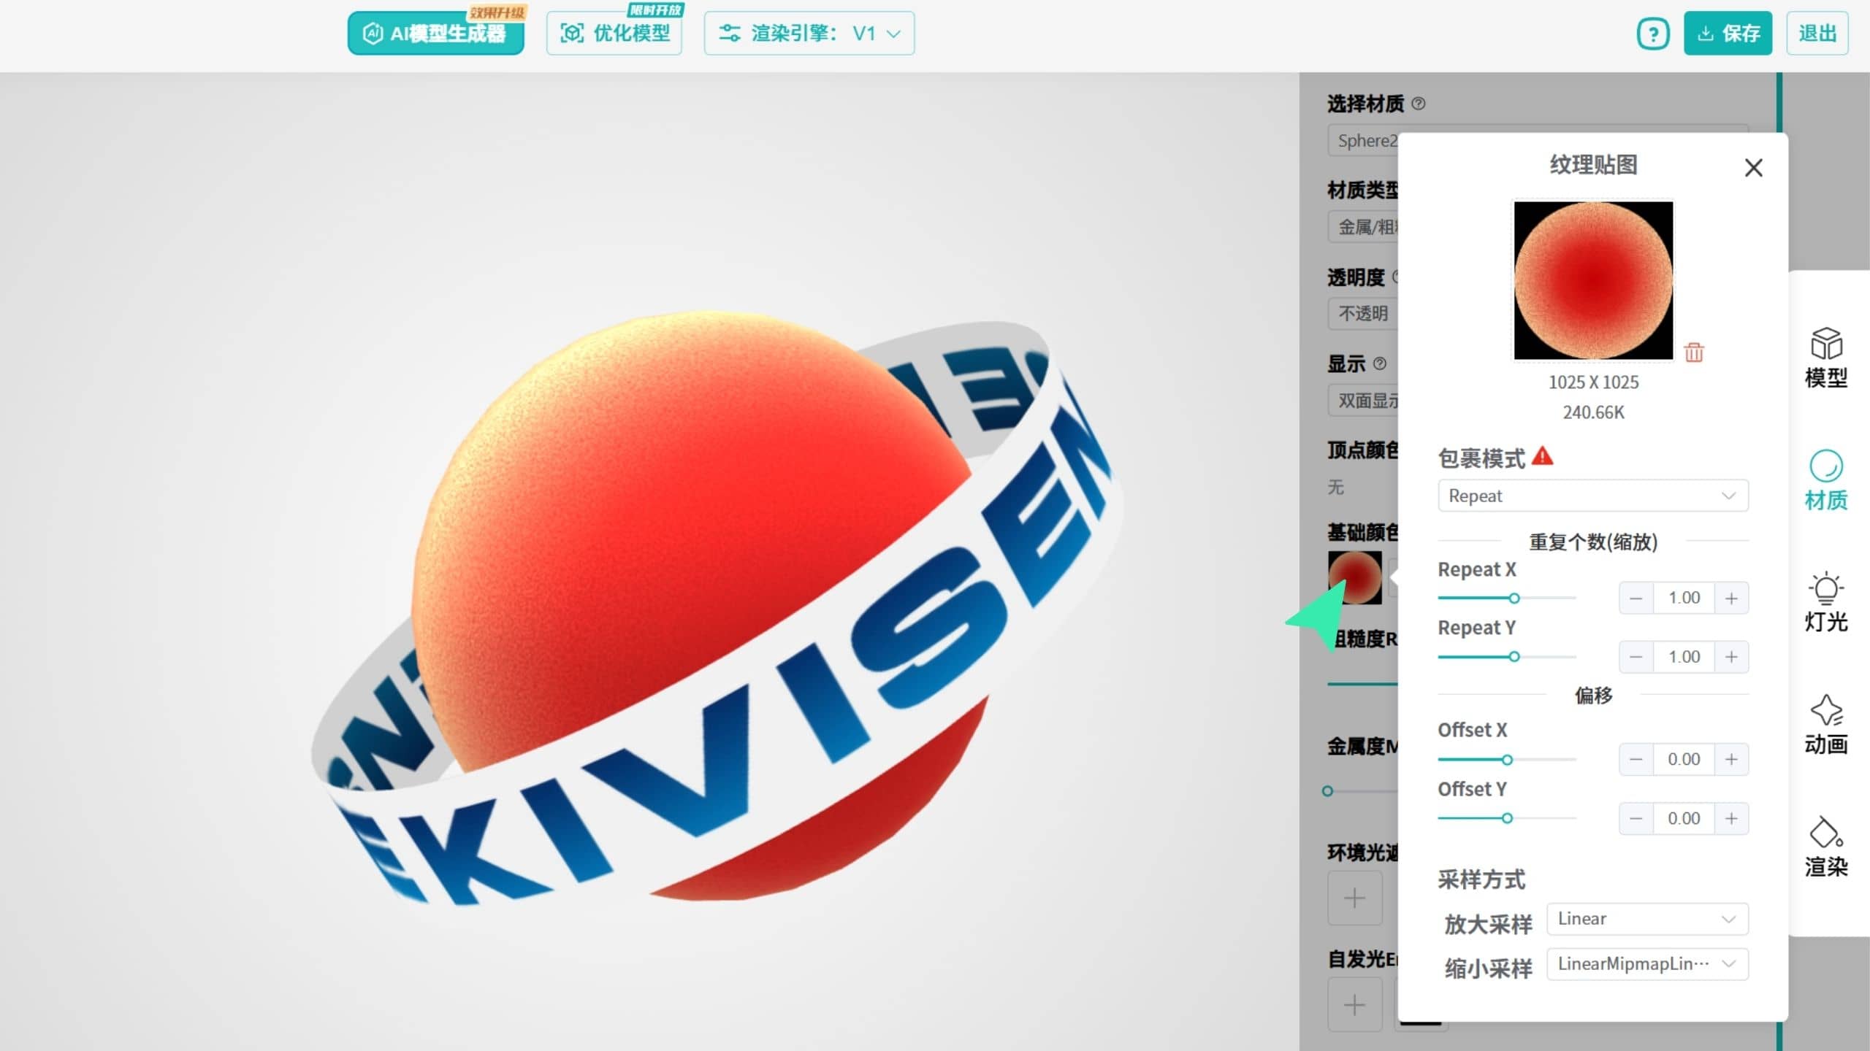Open the 放大采样 Linear dropdown
This screenshot has height=1051, width=1870.
[x=1647, y=919]
